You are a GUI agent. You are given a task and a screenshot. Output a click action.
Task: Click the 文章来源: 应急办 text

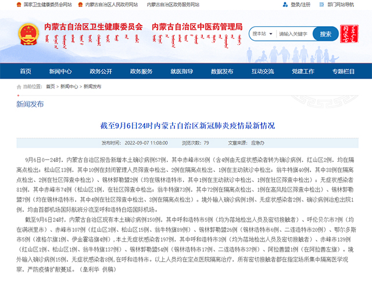(x=246, y=143)
